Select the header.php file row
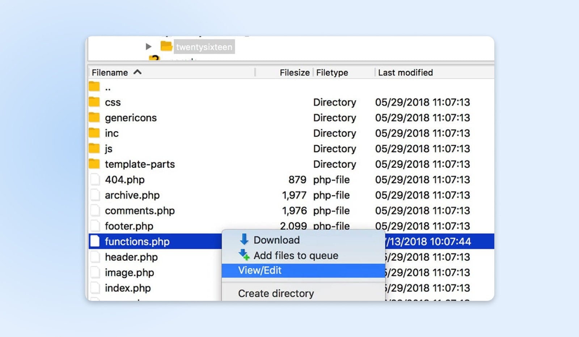Image resolution: width=579 pixels, height=337 pixels. pyautogui.click(x=131, y=257)
